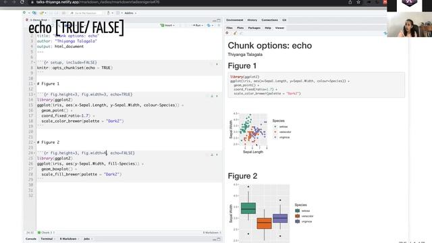Screen dimensions: 432x243
Task: Collapse the setup chunk fold arrow at line 7
Action: point(34,63)
